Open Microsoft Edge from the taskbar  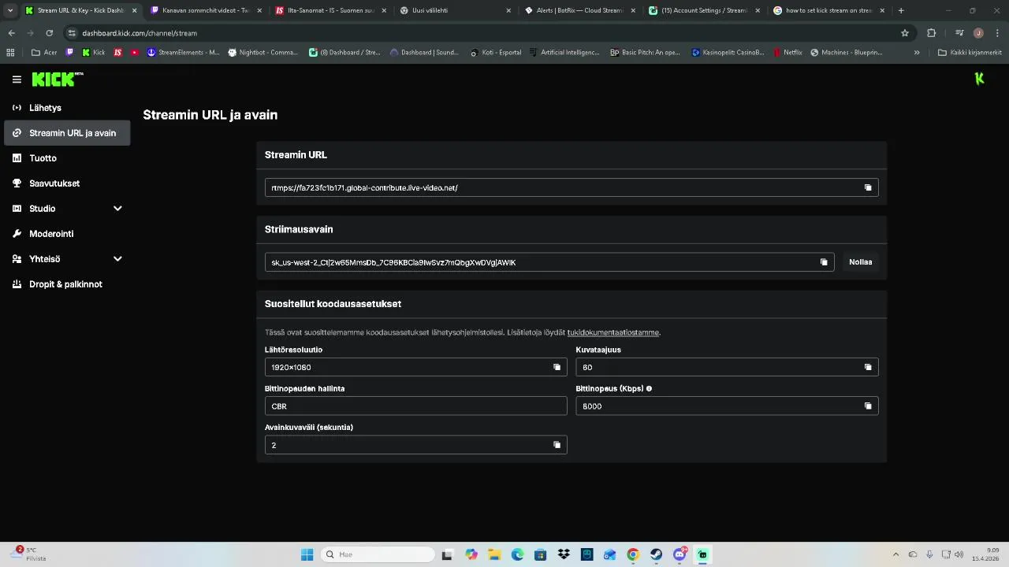coord(517,554)
